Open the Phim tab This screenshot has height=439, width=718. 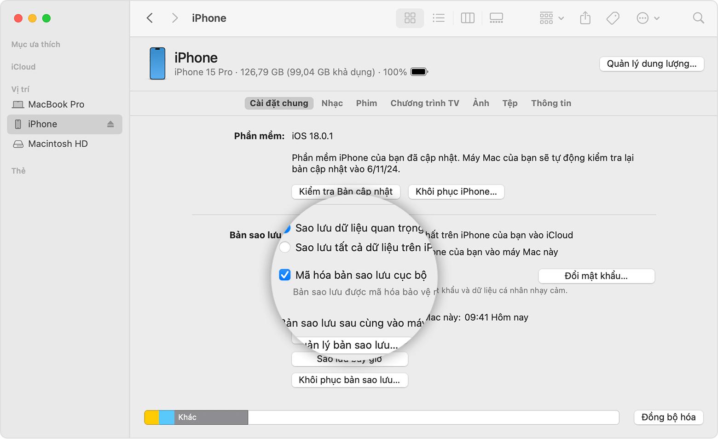[x=366, y=103]
